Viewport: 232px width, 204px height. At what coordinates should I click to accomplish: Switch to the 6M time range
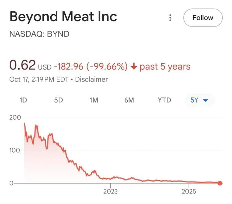pos(129,100)
